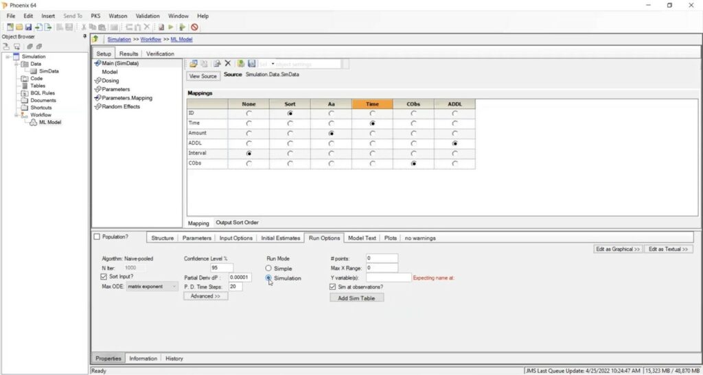Click the up-arrow navigation icon beside breadcrumb

click(95, 39)
